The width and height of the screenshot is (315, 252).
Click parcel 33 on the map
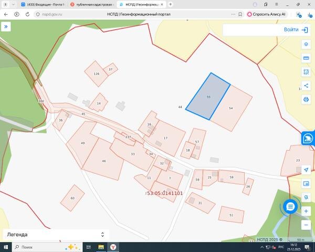click(x=133, y=154)
